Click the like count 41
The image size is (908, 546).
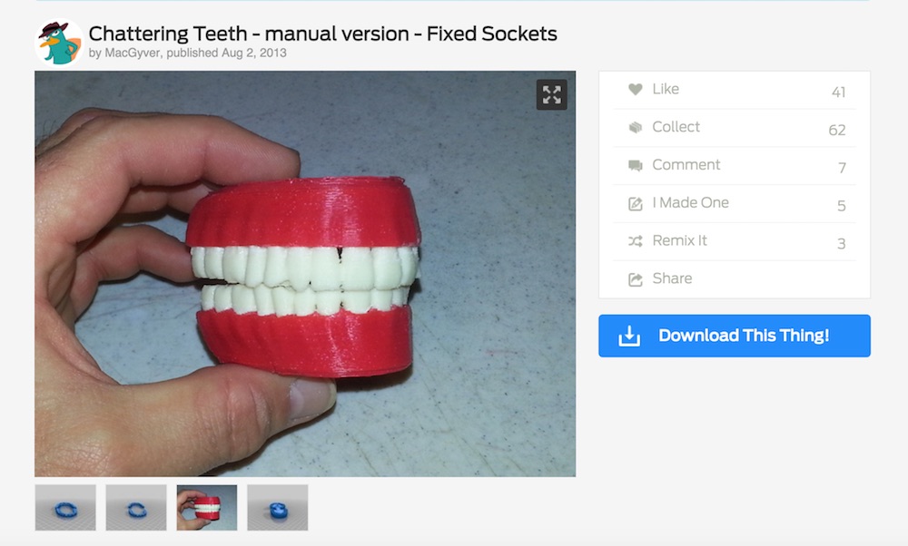point(838,92)
